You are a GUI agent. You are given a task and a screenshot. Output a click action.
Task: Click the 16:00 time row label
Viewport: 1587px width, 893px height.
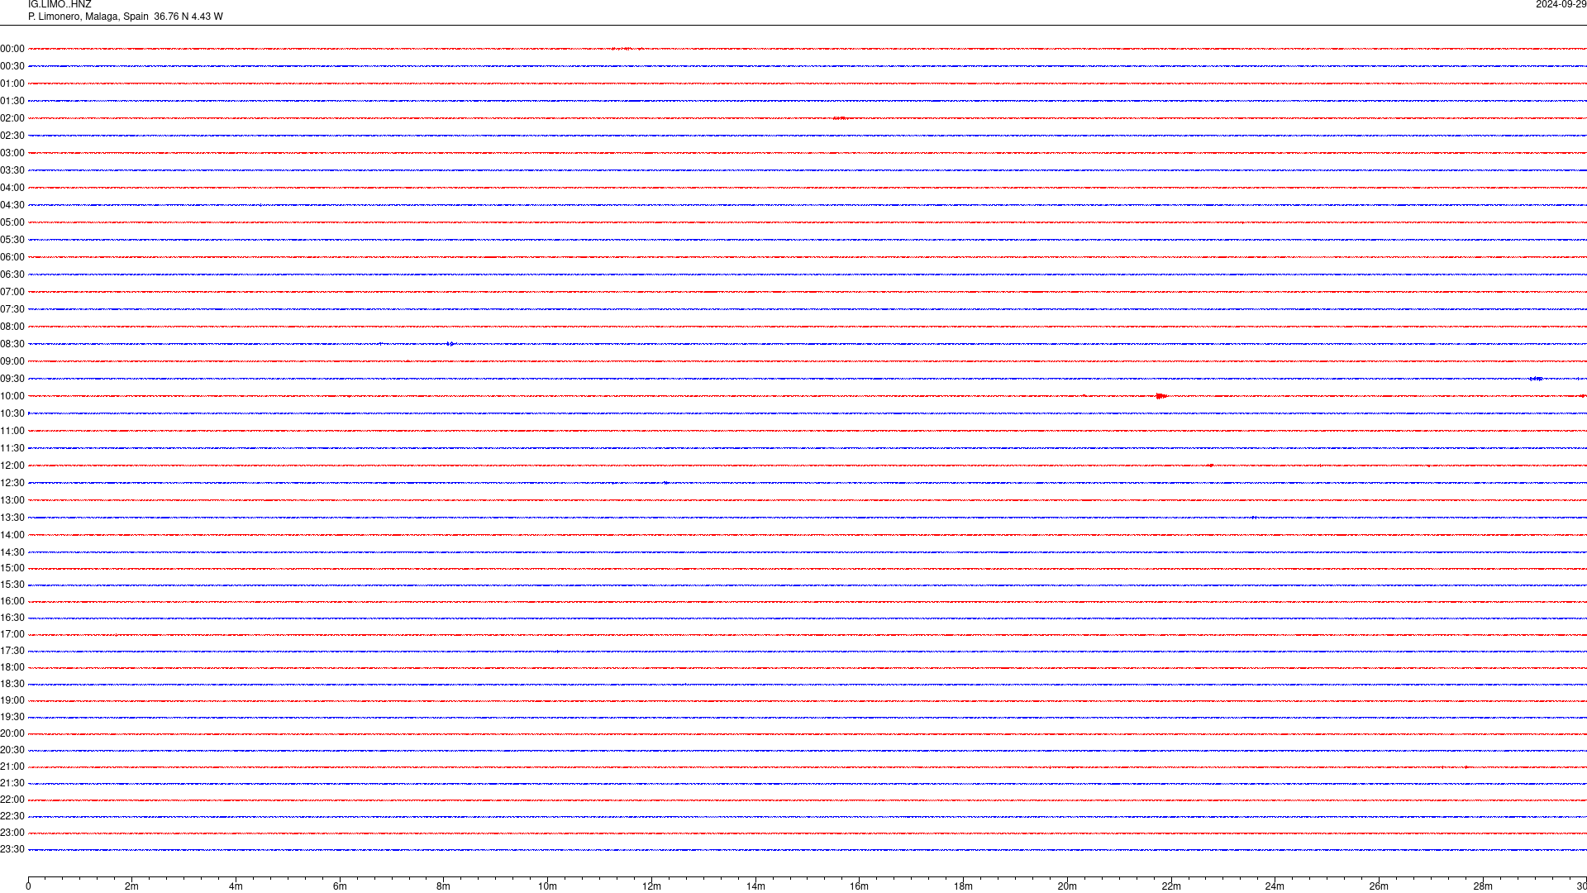click(x=12, y=601)
